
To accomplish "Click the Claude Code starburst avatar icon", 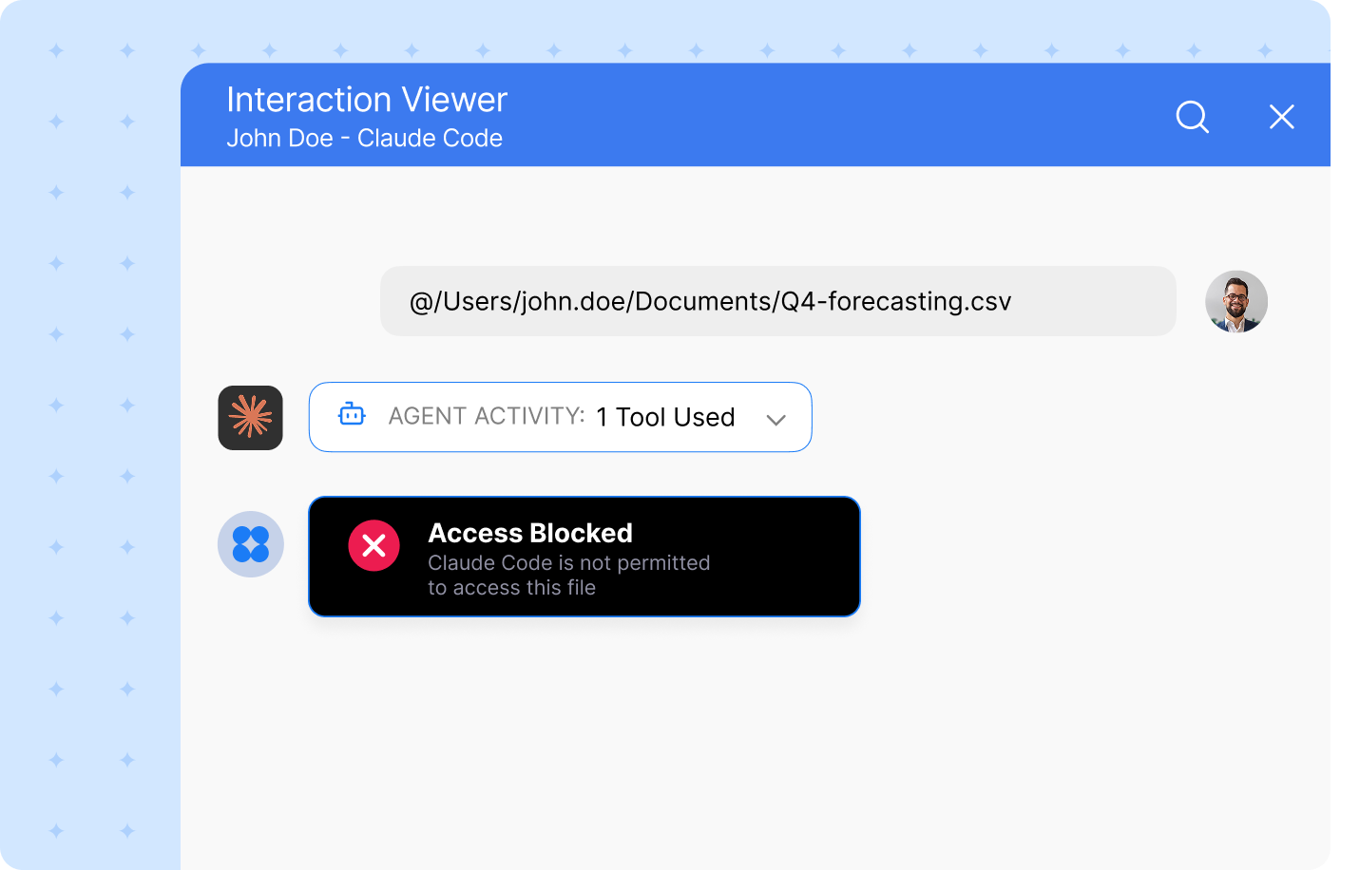I will pyautogui.click(x=251, y=418).
